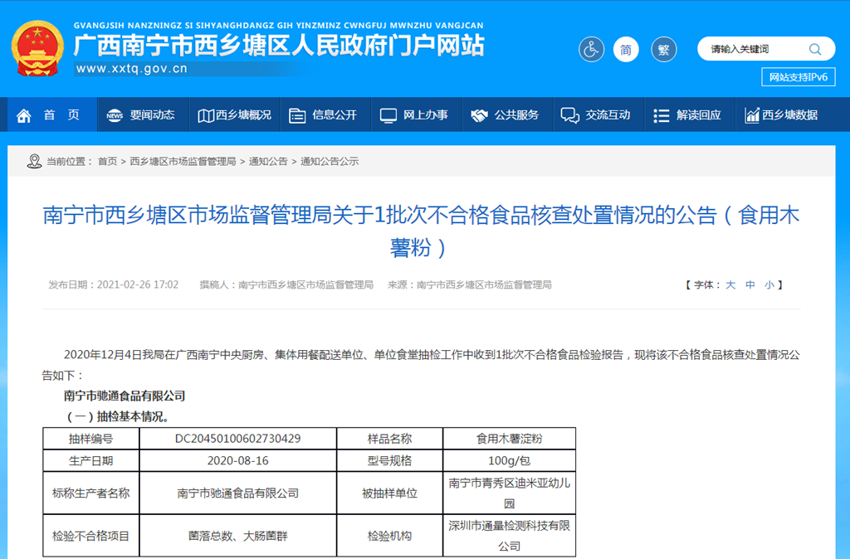
Task: Click 西乡塘区市场监督管理局 breadcrumb link
Action: click(183, 162)
